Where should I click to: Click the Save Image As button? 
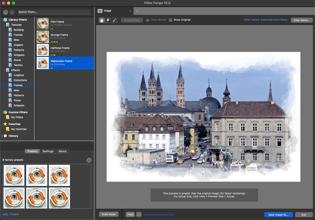[278, 215]
